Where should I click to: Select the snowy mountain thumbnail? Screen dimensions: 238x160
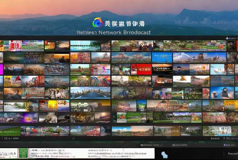182,57
